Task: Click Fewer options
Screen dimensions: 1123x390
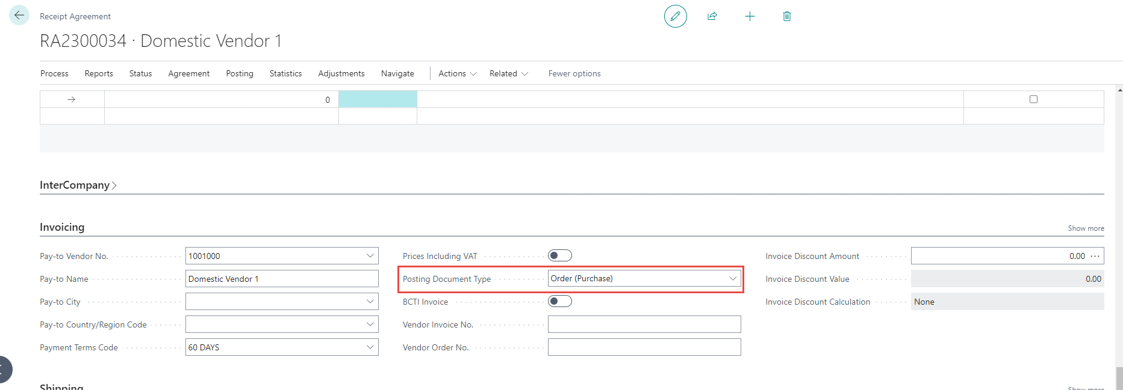Action: [574, 73]
